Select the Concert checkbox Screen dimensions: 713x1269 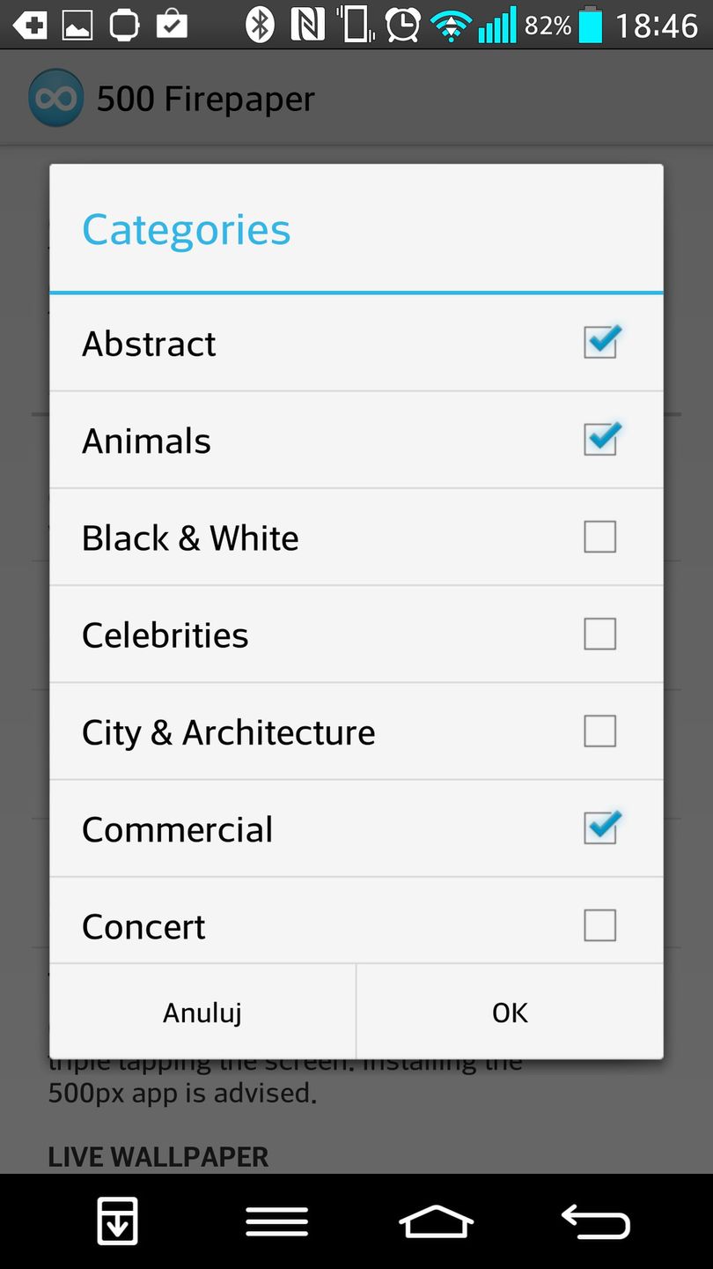pyautogui.click(x=600, y=925)
